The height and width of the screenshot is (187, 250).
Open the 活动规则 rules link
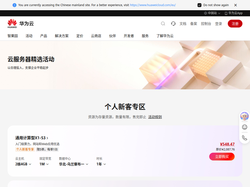click(x=155, y=117)
